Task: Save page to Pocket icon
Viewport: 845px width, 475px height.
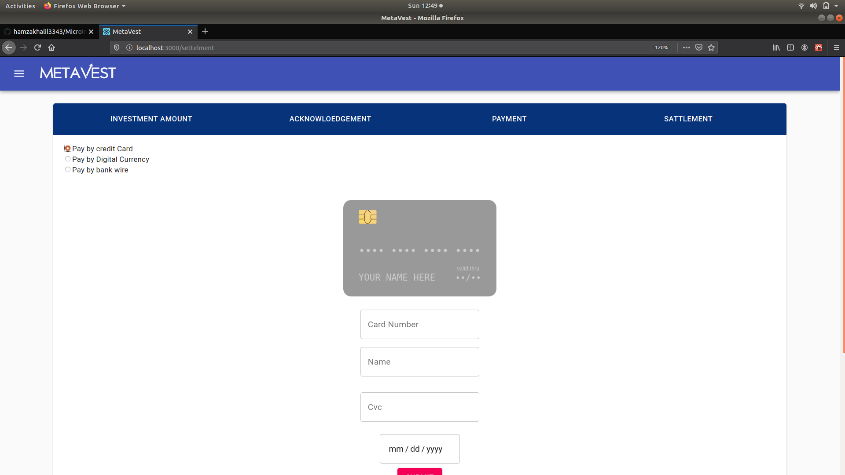Action: tap(699, 47)
